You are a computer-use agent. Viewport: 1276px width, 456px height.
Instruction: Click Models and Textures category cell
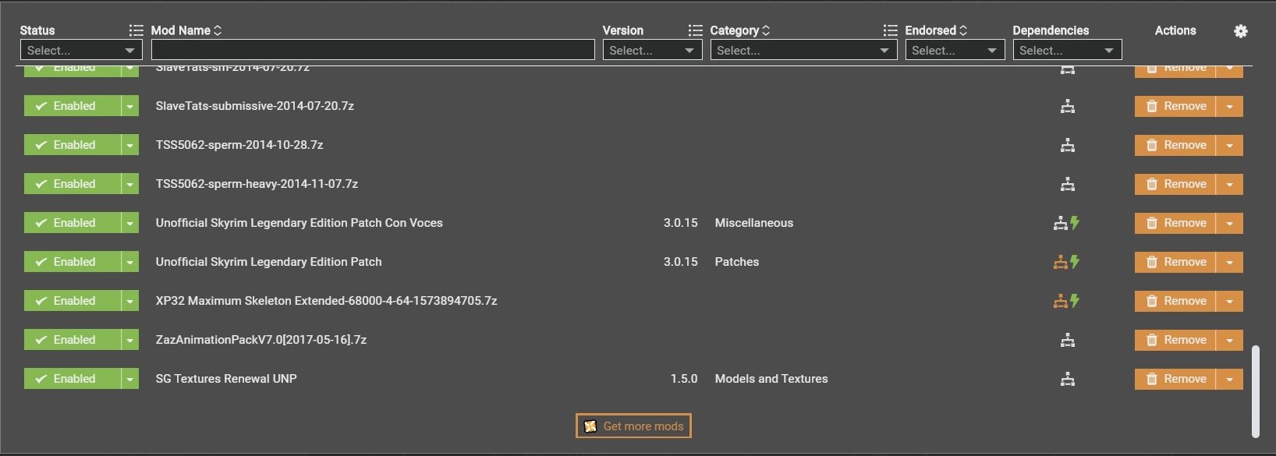click(x=771, y=379)
